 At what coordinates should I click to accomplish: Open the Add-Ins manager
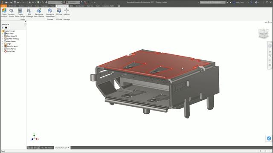tap(67, 12)
